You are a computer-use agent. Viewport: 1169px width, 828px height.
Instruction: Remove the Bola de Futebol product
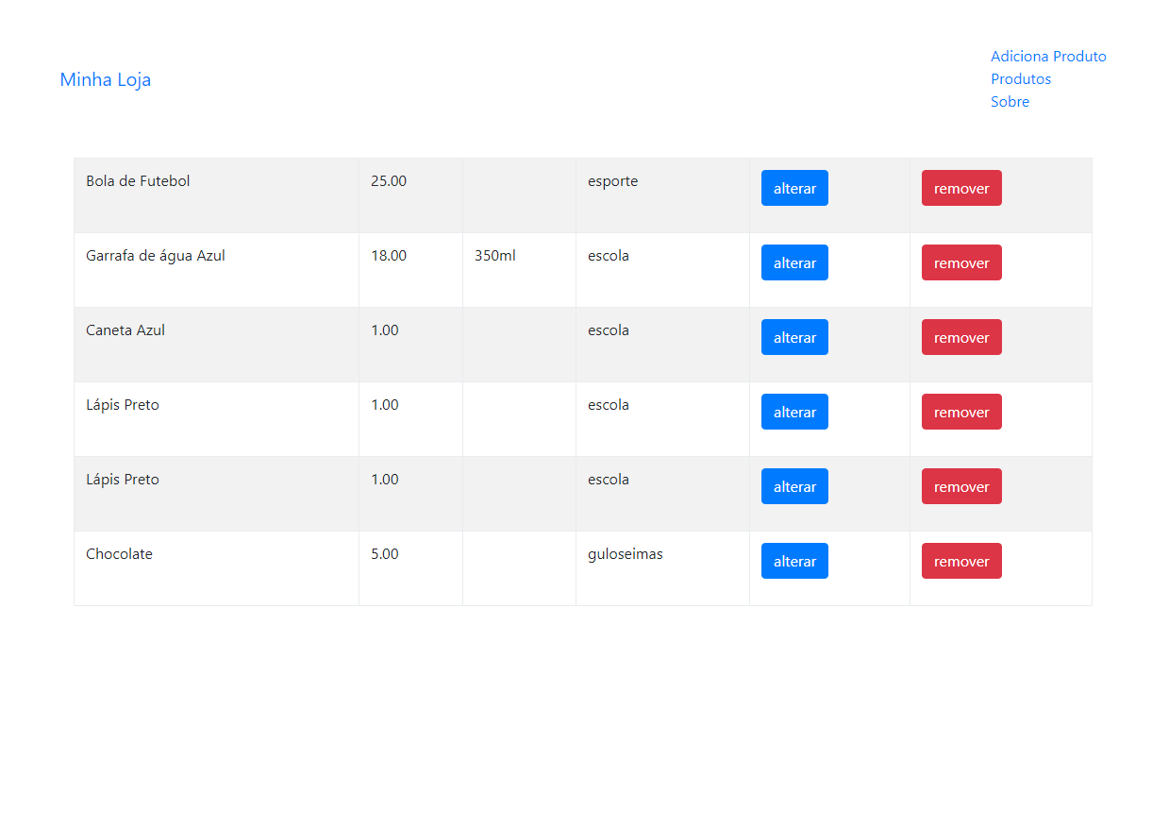pos(961,188)
